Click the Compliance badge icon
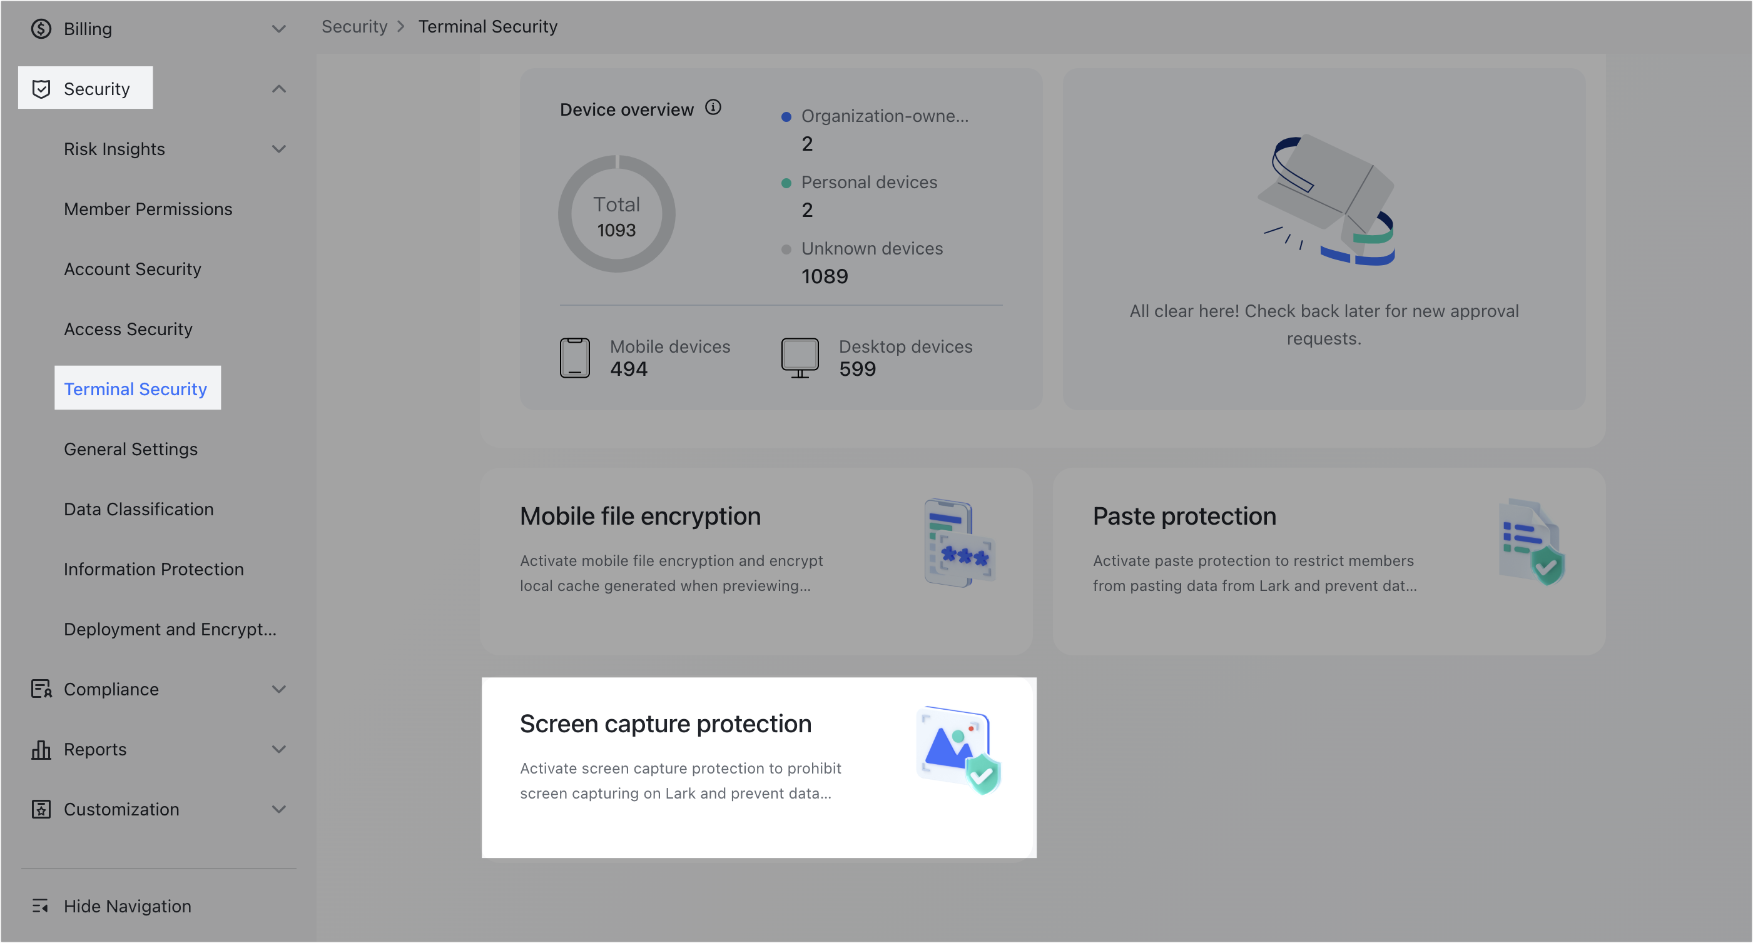The image size is (1753, 943). [41, 688]
